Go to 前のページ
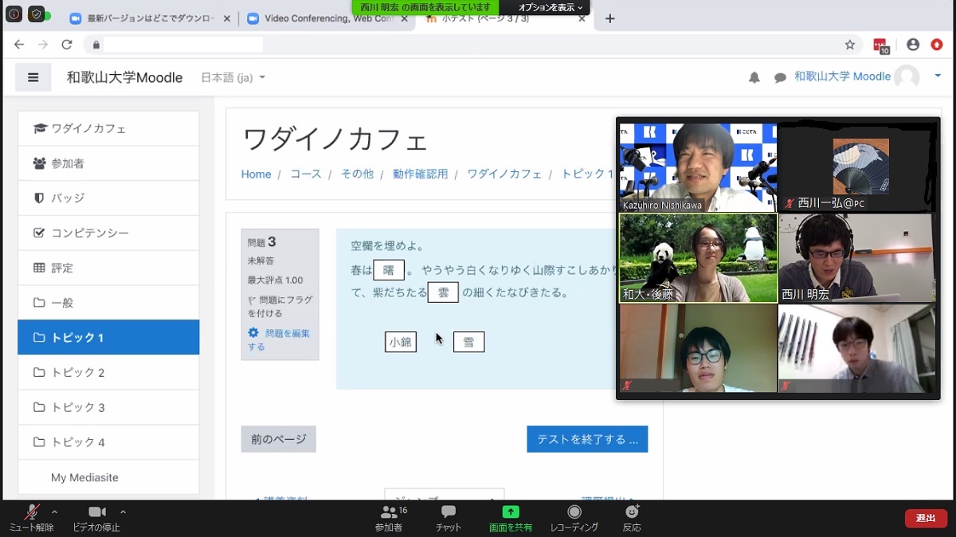 pyautogui.click(x=279, y=439)
